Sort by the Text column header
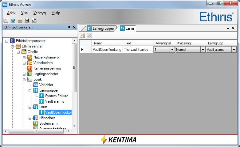This screenshot has height=147, width=240. point(138,43)
